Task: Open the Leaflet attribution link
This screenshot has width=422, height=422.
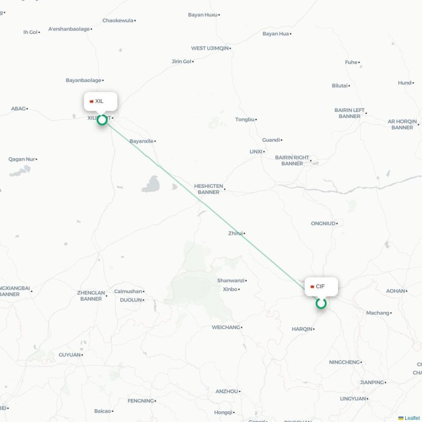Action: [413, 418]
